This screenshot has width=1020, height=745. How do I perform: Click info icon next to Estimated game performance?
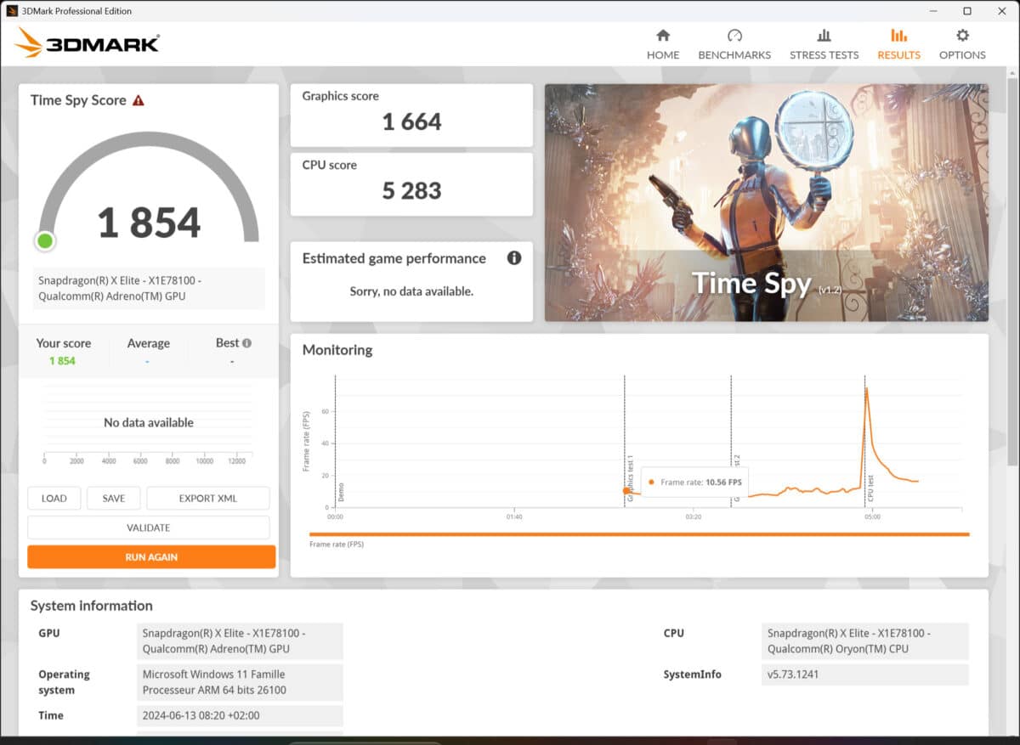coord(514,257)
